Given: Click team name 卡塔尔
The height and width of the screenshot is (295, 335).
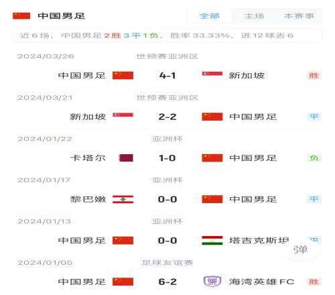Looking at the screenshot, I should [x=88, y=158].
